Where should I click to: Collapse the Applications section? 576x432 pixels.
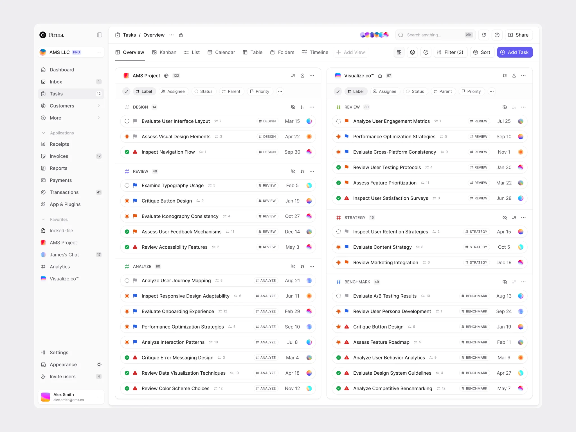pyautogui.click(x=43, y=133)
